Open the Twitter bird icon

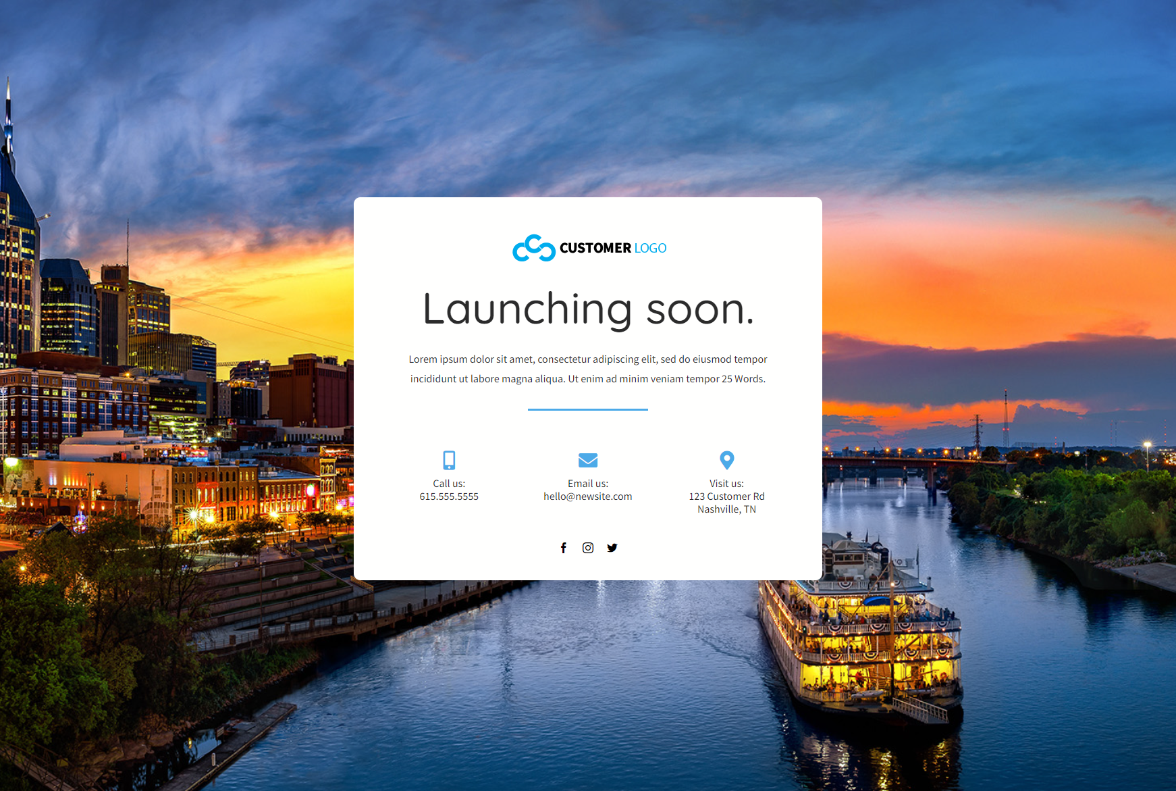(612, 548)
